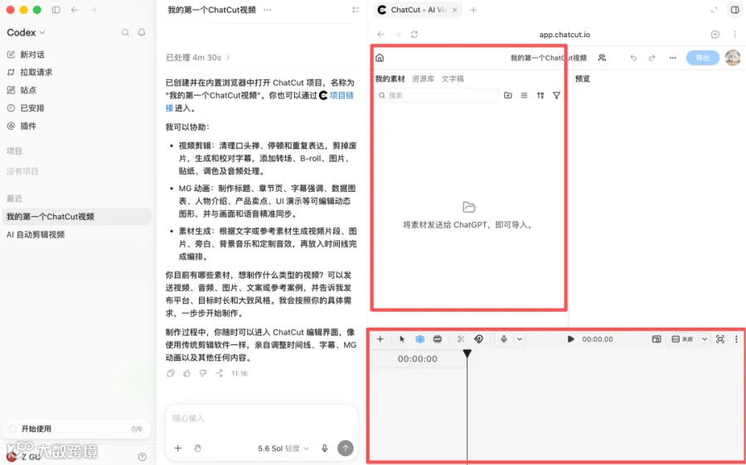Open the notifications bell icon
The width and height of the screenshot is (746, 465).
(142, 32)
